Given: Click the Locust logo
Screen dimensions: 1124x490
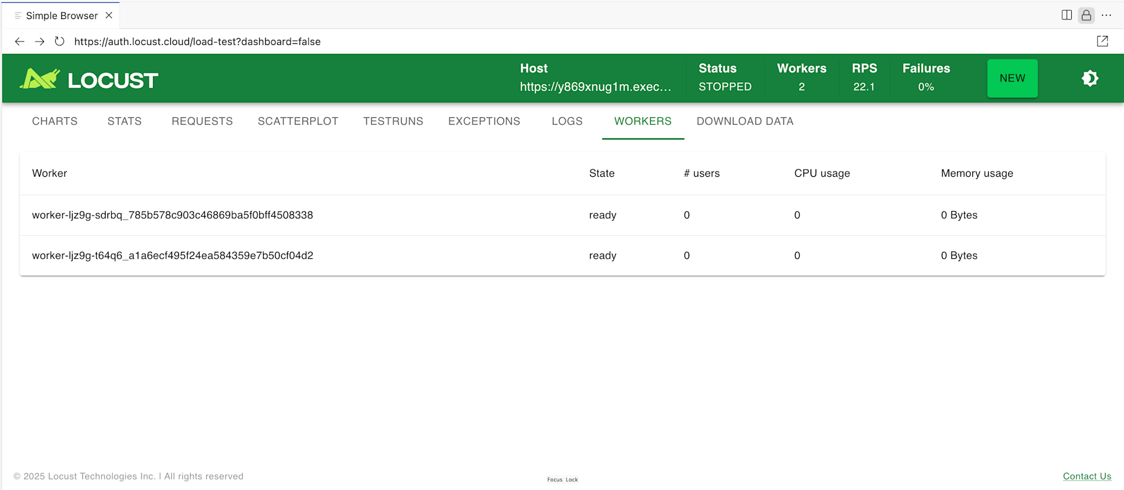Looking at the screenshot, I should (x=89, y=79).
